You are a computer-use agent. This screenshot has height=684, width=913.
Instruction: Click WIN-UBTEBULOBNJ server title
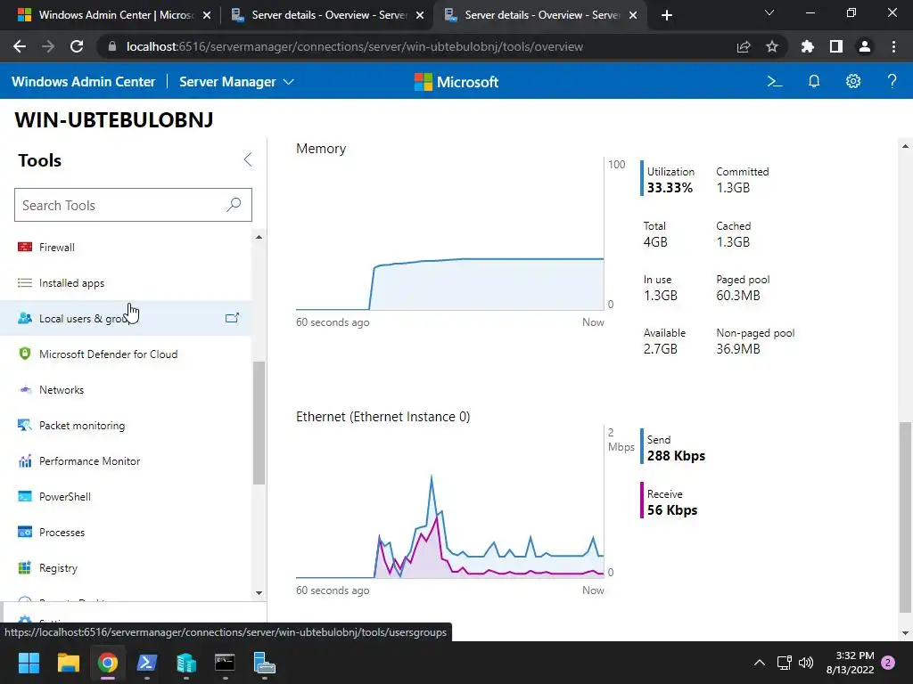tap(114, 120)
